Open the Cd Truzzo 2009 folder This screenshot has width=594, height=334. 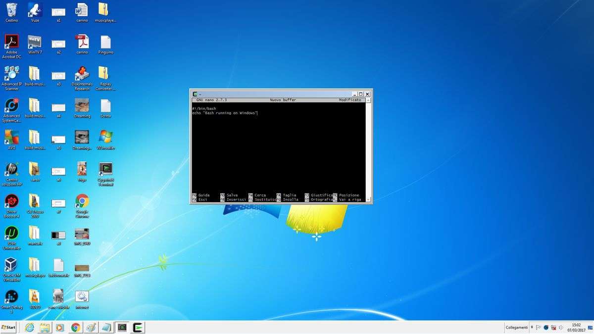(x=35, y=206)
